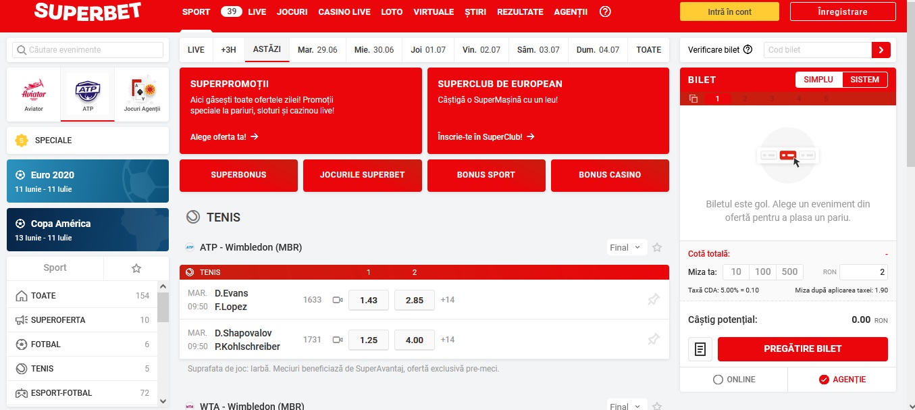Open the SPORT menu
The width and height of the screenshot is (915, 410).
click(196, 12)
